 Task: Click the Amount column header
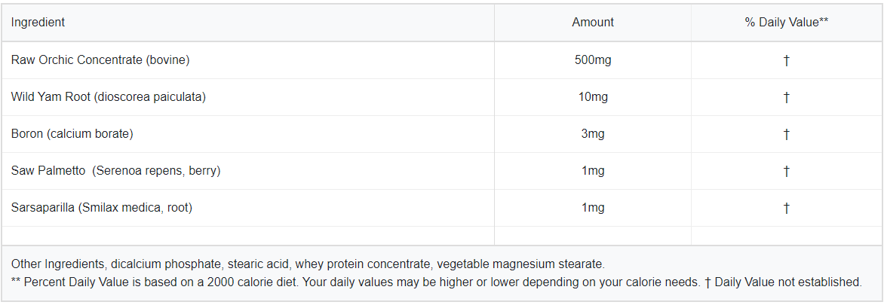click(x=593, y=23)
